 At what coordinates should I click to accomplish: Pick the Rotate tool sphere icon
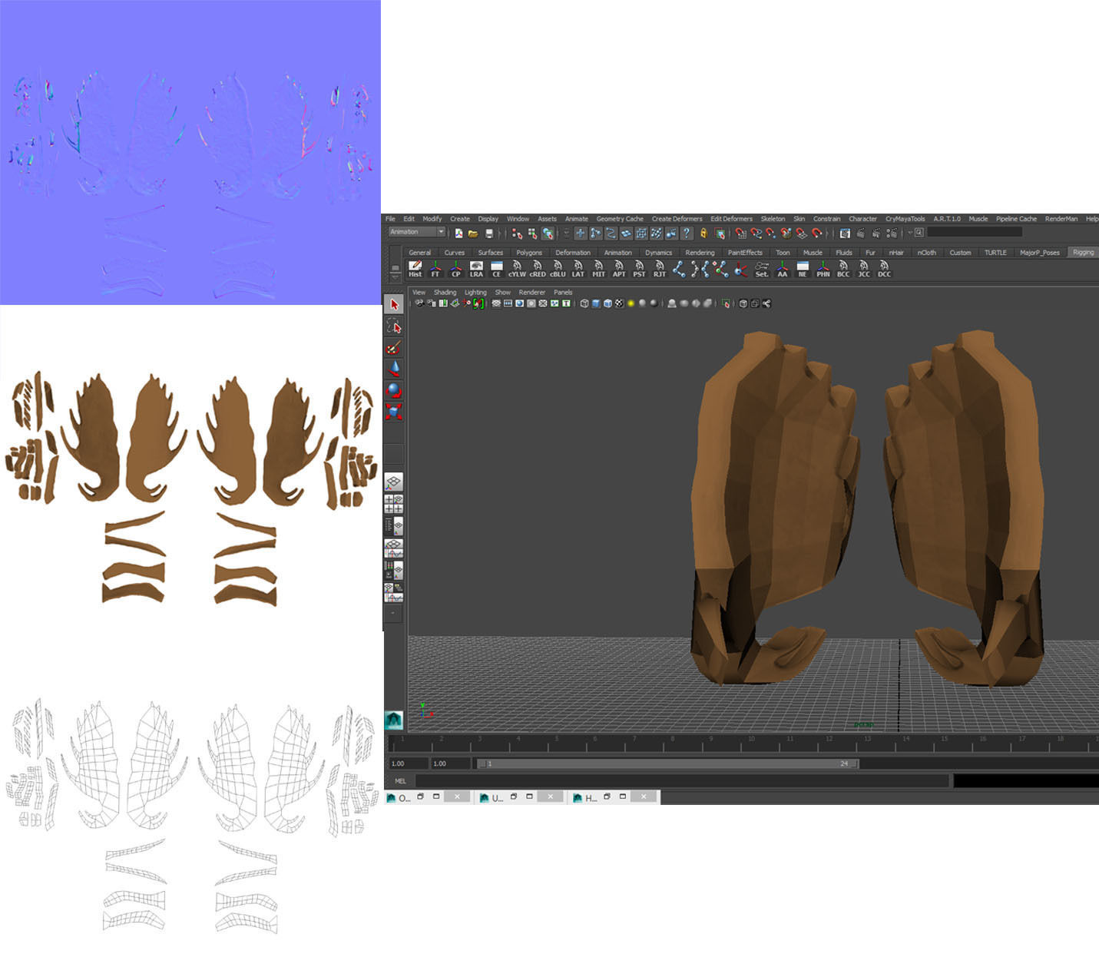click(x=394, y=390)
